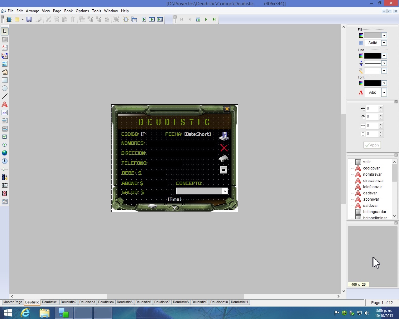Viewport: 399px width, 319px height.
Task: Select the Web Browser globe tool
Action: pyautogui.click(x=5, y=153)
